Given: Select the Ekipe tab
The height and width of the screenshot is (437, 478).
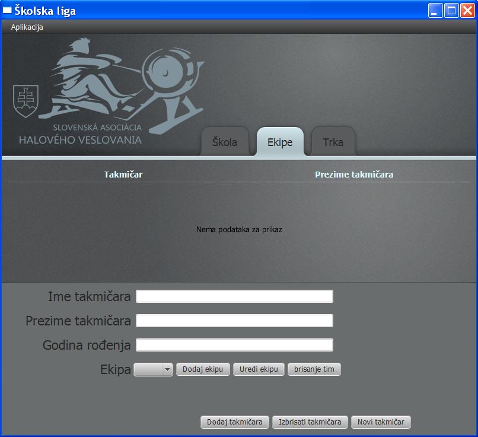Looking at the screenshot, I should click(x=280, y=142).
